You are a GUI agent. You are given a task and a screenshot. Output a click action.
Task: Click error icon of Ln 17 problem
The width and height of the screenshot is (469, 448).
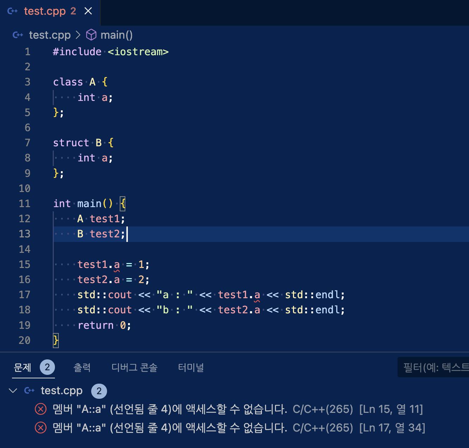click(x=41, y=428)
